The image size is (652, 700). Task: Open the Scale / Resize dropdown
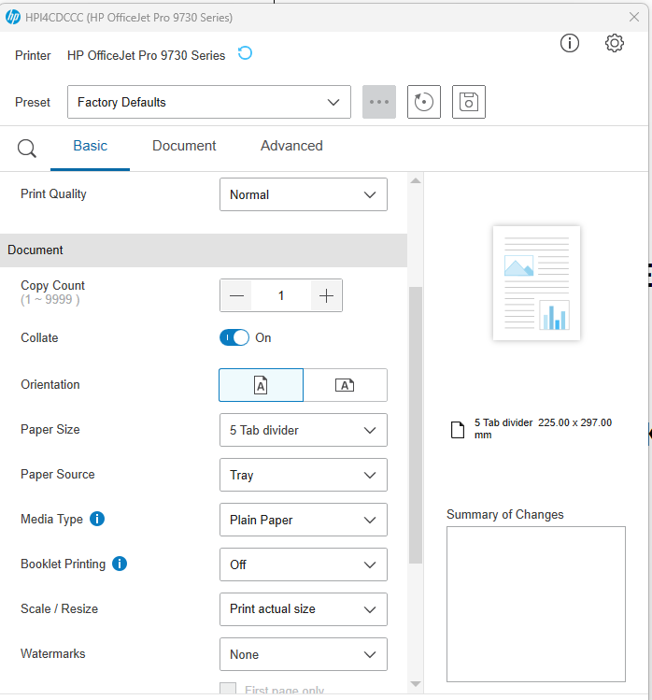(304, 609)
